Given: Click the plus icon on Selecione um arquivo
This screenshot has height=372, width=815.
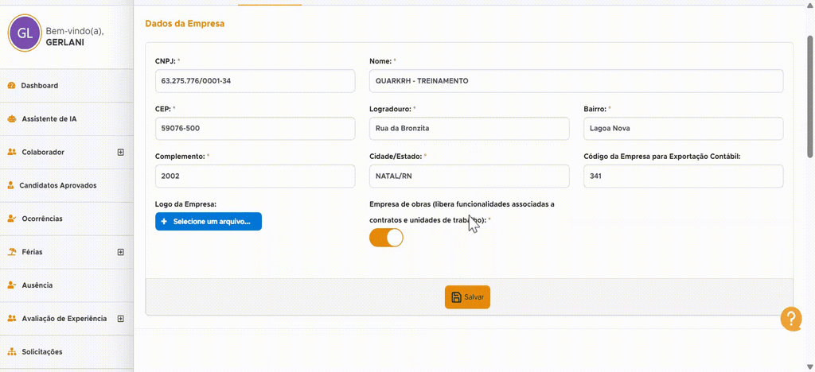Looking at the screenshot, I should tap(164, 222).
